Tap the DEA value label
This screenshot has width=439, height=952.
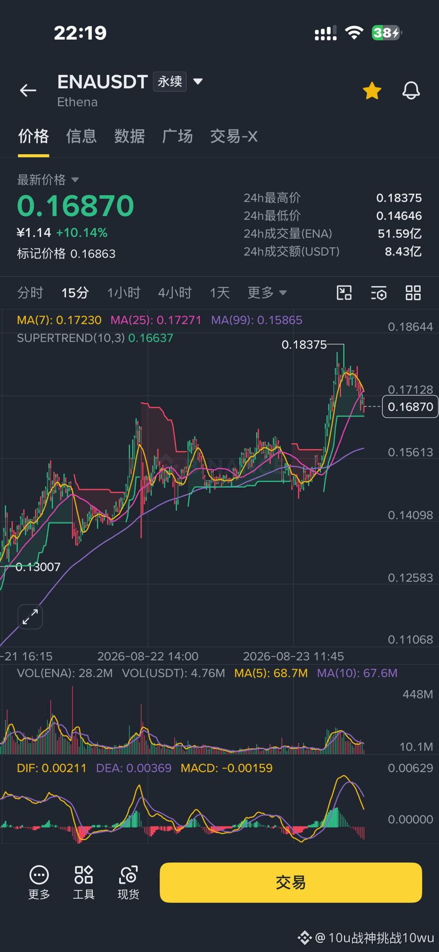134,768
